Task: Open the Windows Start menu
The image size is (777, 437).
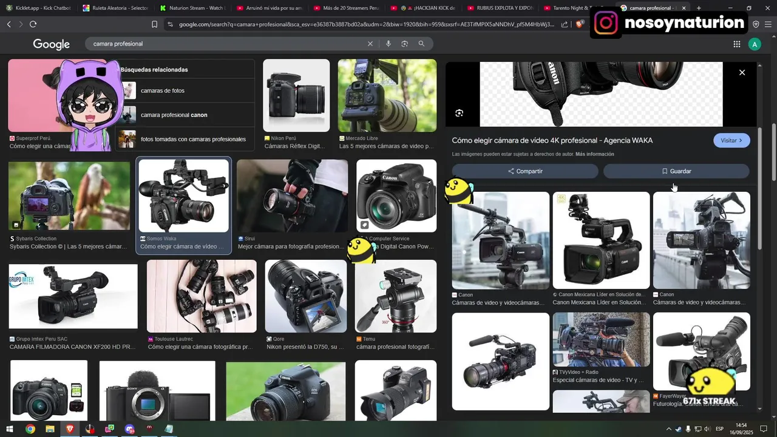Action: click(9, 429)
